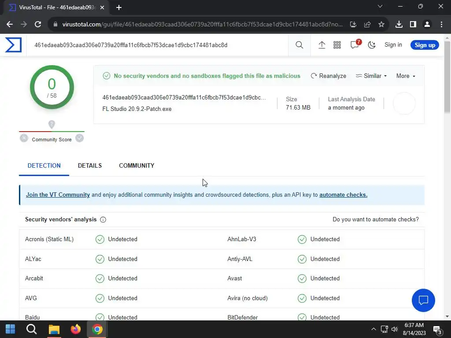The width and height of the screenshot is (451, 338).
Task: Click the Avira (no cloud) vendor name
Action: tap(248, 298)
